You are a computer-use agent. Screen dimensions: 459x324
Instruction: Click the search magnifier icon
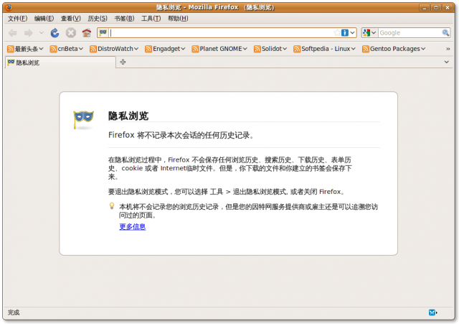coord(445,33)
